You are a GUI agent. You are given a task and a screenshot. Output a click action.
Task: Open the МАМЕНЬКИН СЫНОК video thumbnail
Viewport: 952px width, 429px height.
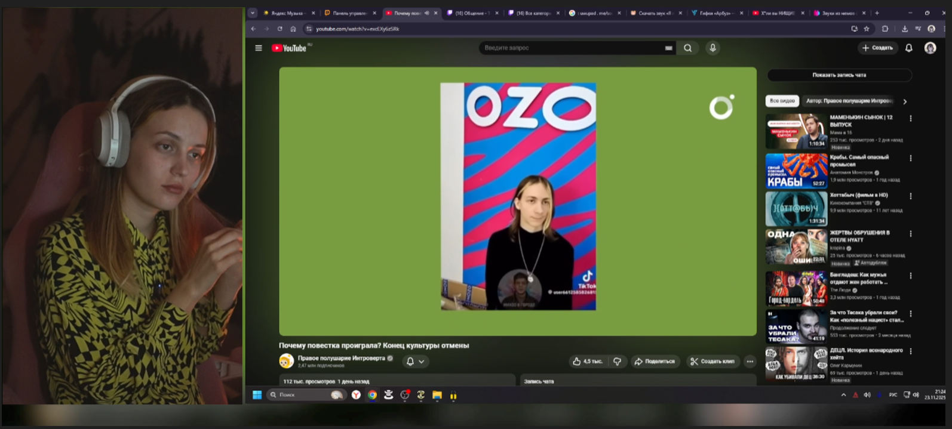[796, 131]
